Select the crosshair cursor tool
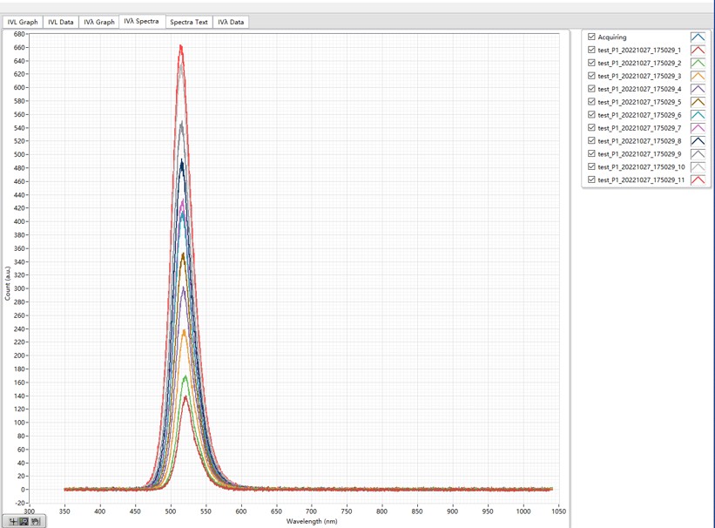The height and width of the screenshot is (528, 715). (14, 521)
